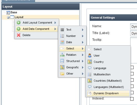Open the Geografic submenu arrow
Screen dimensions: 137x105
pyautogui.click(x=83, y=67)
